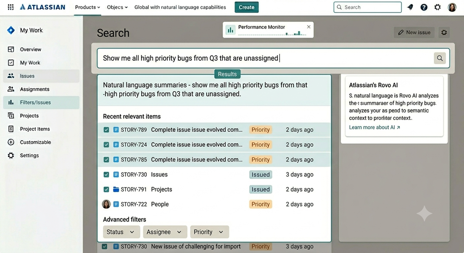Click the STORY-724 issue type icon
464x253 pixels.
[x=116, y=145]
